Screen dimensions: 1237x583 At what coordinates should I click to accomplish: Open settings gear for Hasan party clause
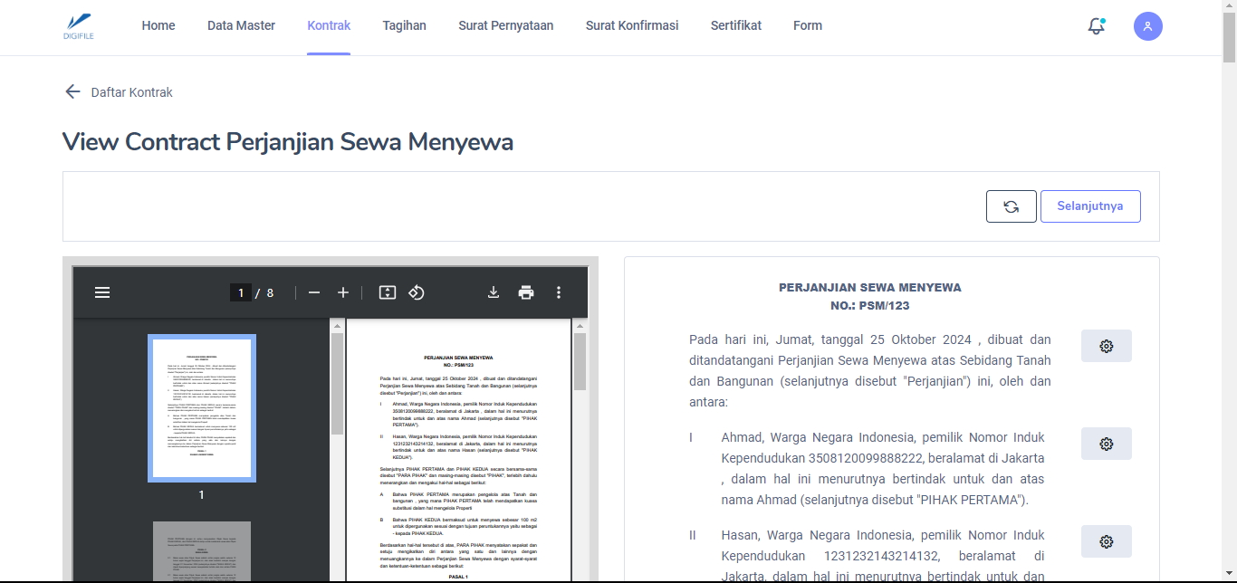click(x=1106, y=541)
